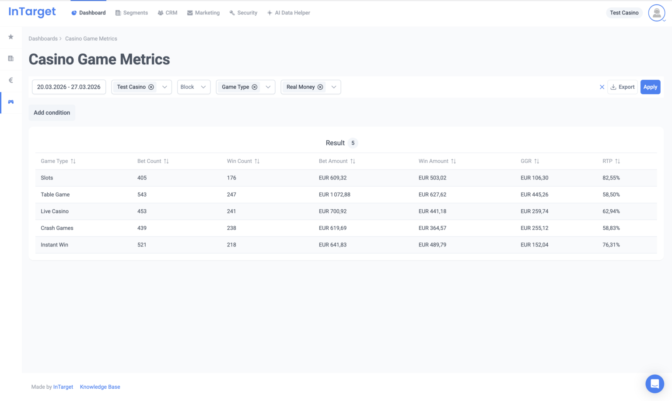Expand the Test Casino dropdown arrow

click(x=164, y=87)
